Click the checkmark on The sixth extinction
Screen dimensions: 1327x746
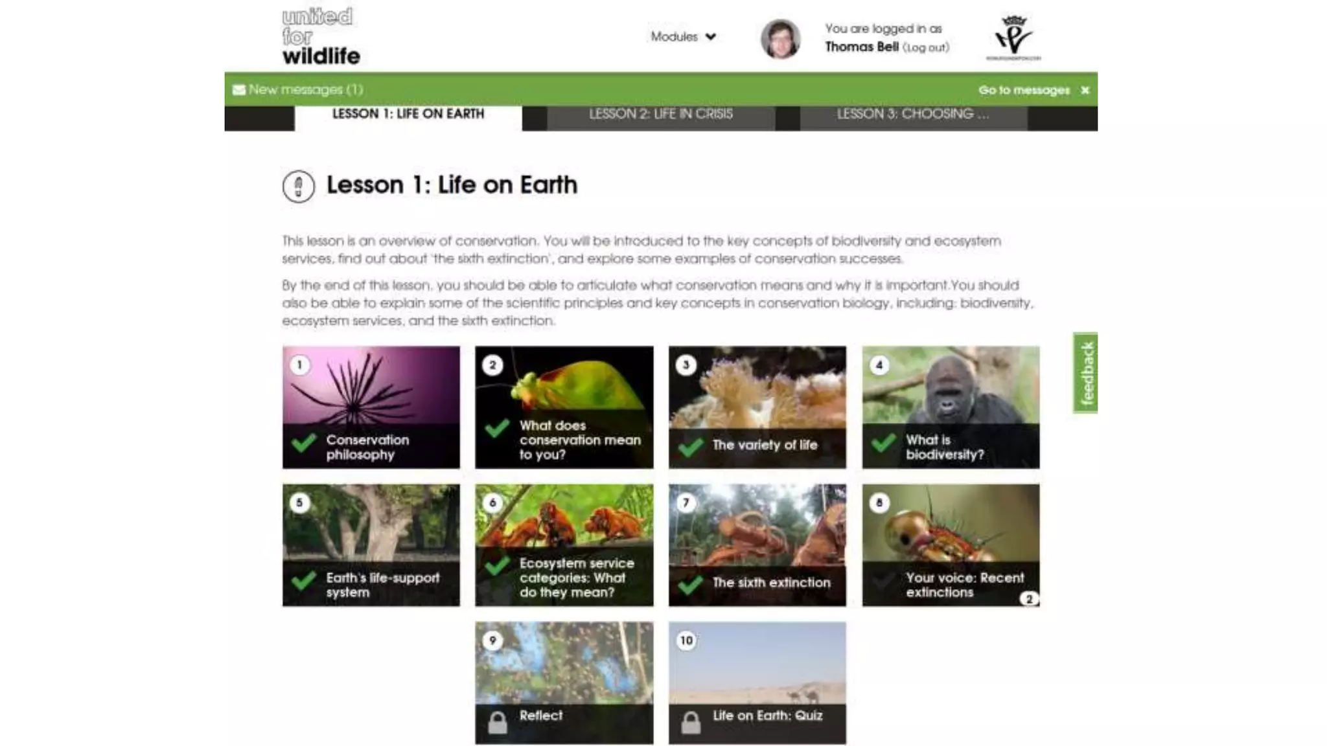691,584
